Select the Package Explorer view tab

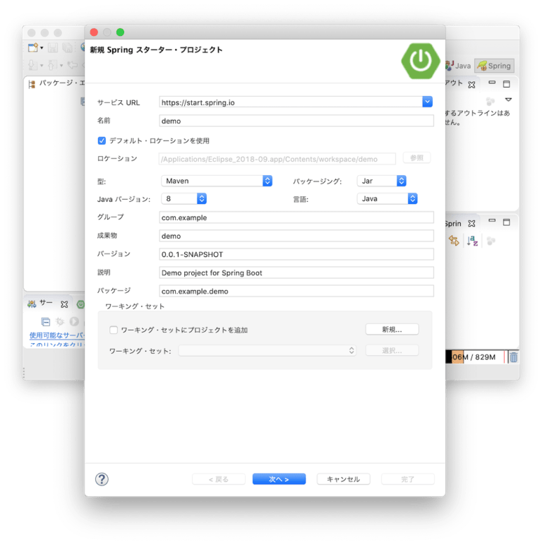tap(57, 83)
